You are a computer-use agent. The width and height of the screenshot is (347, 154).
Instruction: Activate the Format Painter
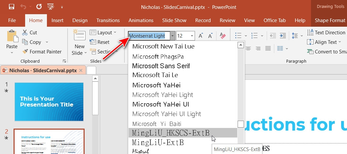(42, 51)
